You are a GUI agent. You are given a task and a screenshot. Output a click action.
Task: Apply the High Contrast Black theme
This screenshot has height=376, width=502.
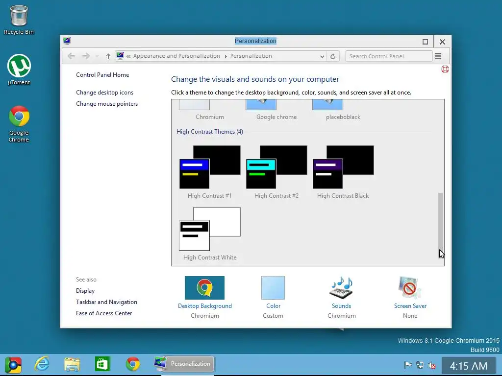pos(343,172)
